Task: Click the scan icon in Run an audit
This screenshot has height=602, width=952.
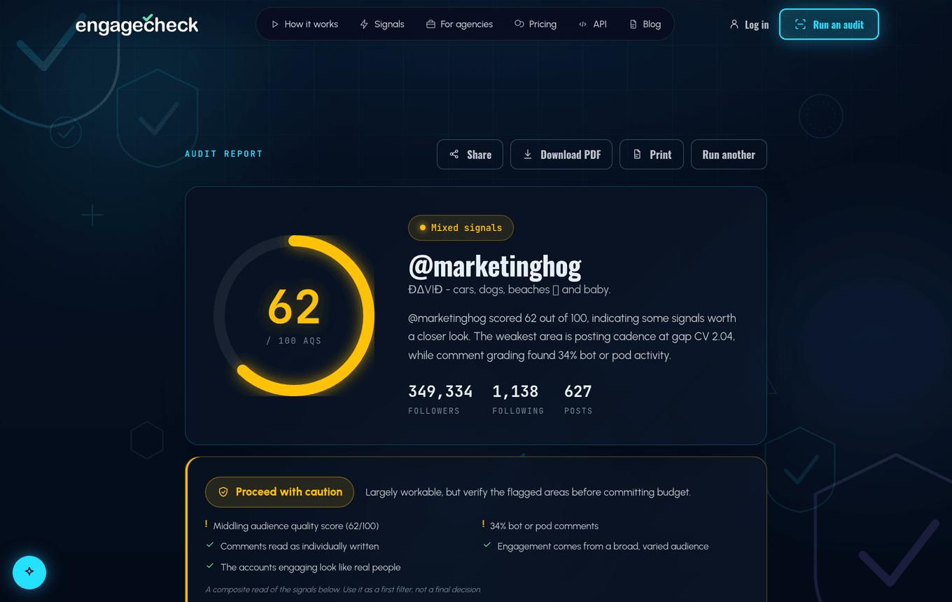Action: click(800, 24)
